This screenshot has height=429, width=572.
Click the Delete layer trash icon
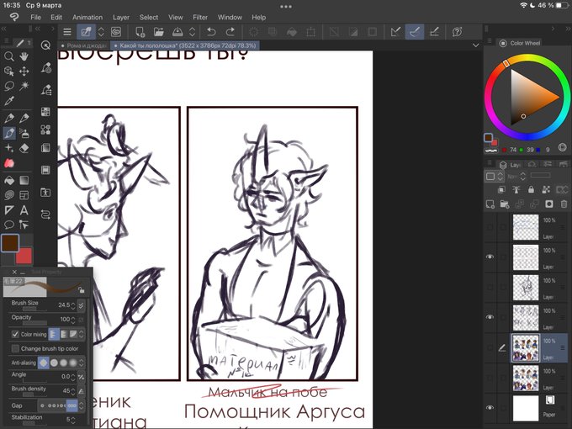click(x=564, y=204)
